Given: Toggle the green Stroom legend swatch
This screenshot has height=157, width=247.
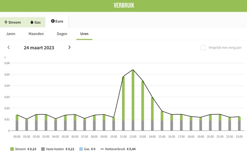Looking at the screenshot, I should click(x=12, y=149).
